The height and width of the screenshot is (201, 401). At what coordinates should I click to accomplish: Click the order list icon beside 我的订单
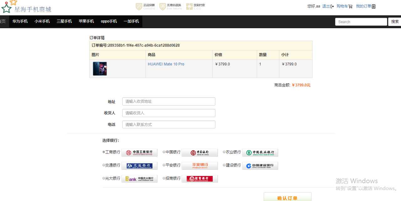coord(373,6)
